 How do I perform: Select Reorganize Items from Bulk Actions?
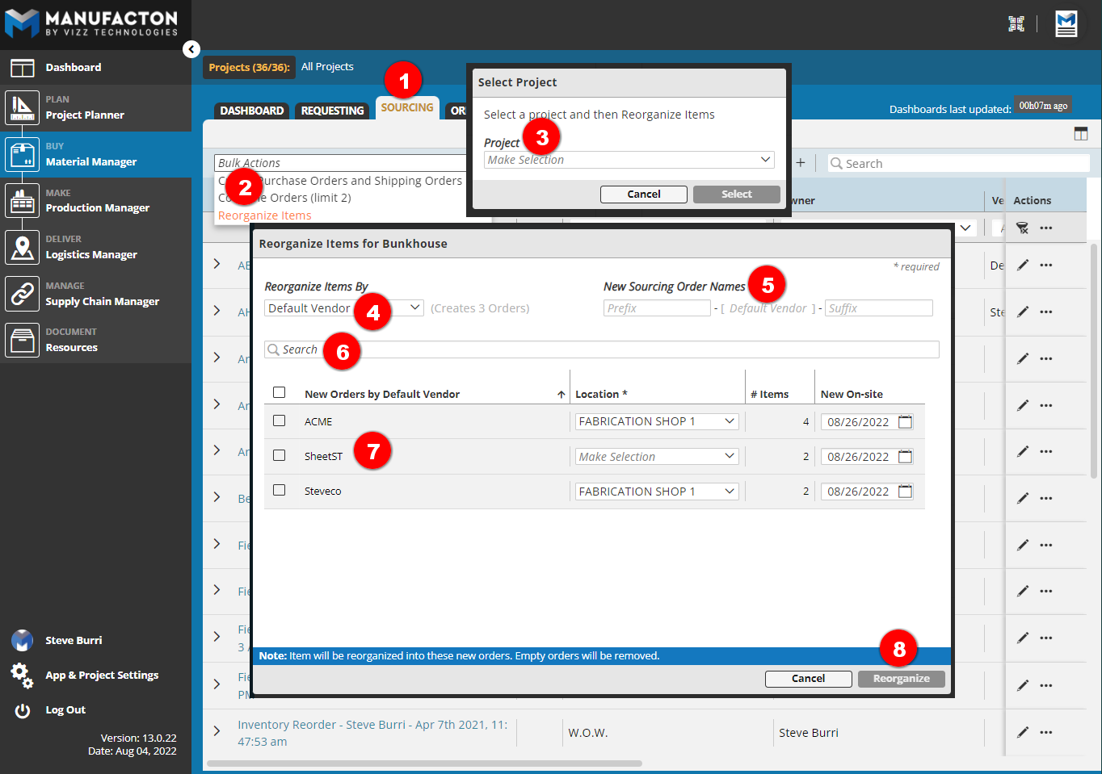tap(265, 215)
